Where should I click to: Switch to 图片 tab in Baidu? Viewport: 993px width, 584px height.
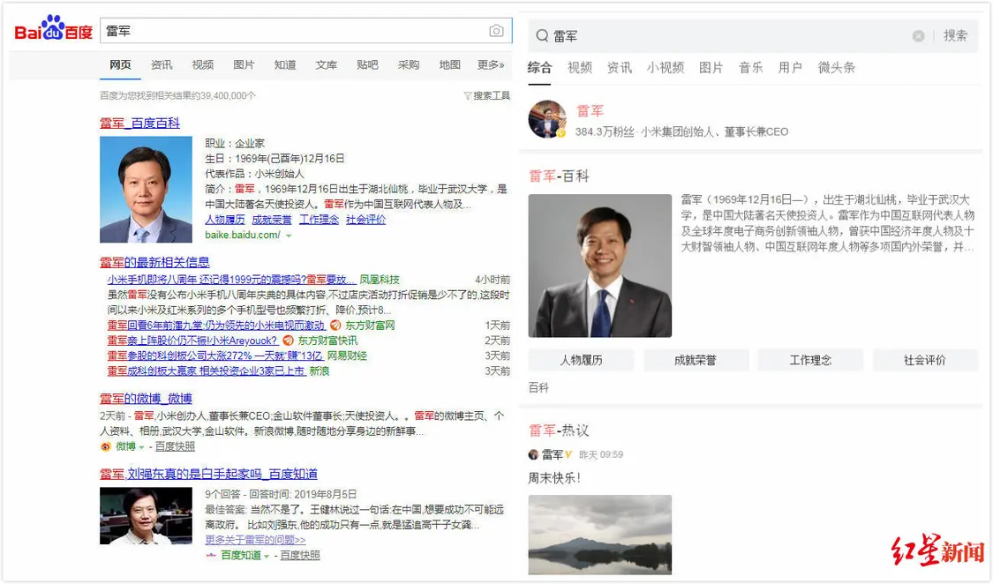(244, 64)
